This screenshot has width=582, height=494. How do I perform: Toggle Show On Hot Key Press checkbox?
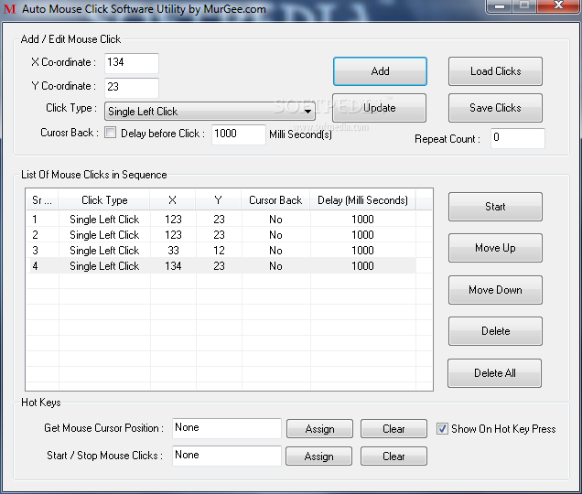point(442,429)
